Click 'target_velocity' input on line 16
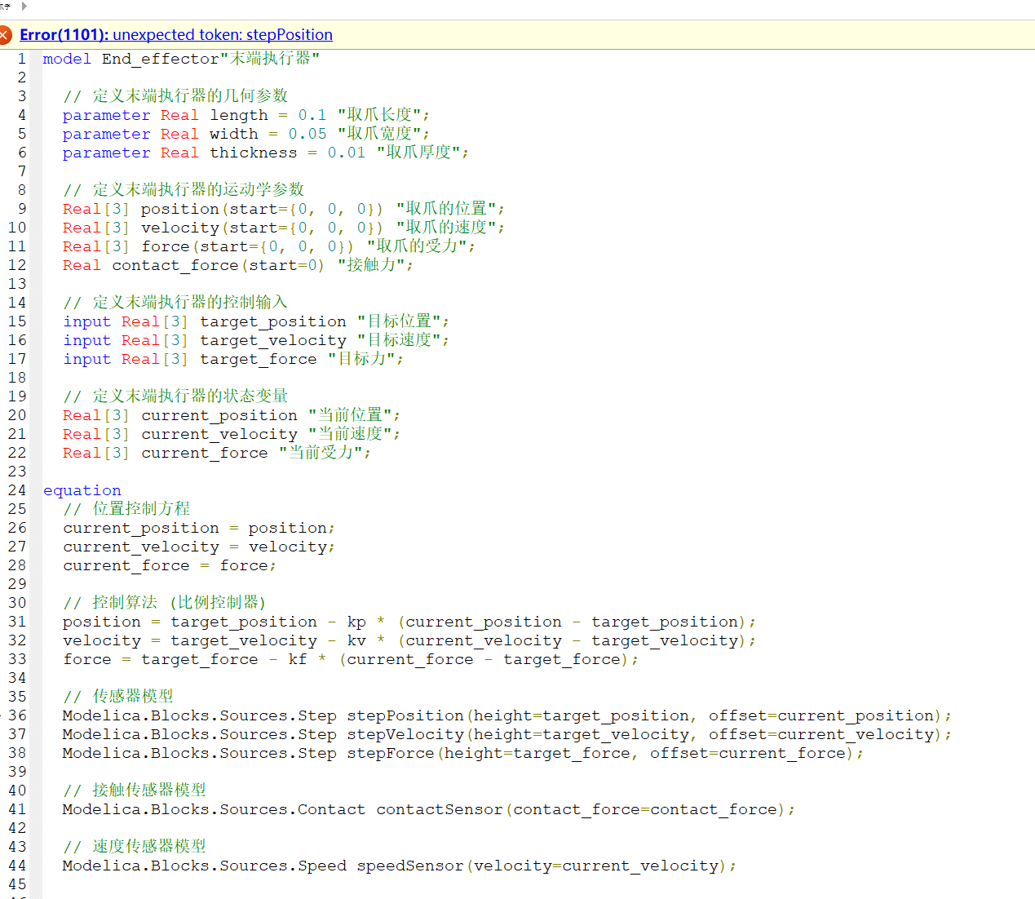1035x899 pixels. 273,340
